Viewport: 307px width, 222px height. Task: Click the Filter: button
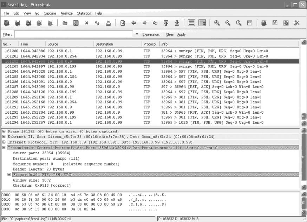tap(7, 34)
